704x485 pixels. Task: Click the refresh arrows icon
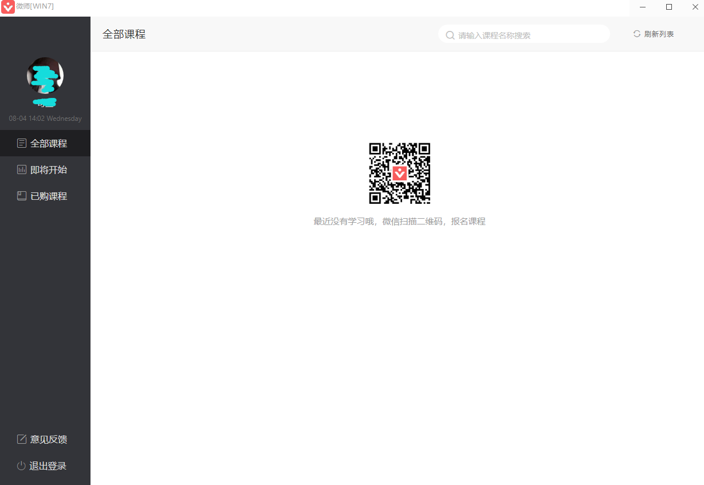coord(636,34)
